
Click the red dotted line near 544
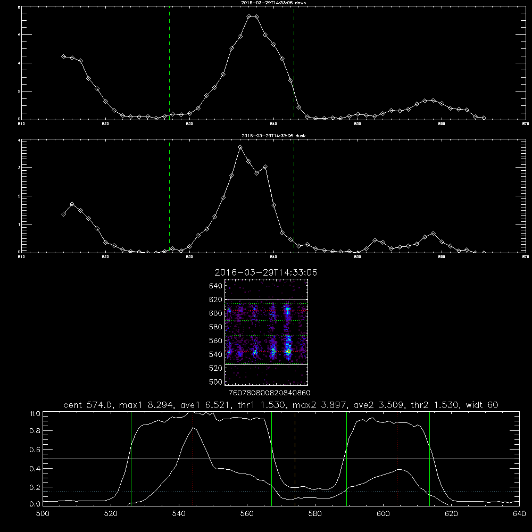(x=193, y=459)
